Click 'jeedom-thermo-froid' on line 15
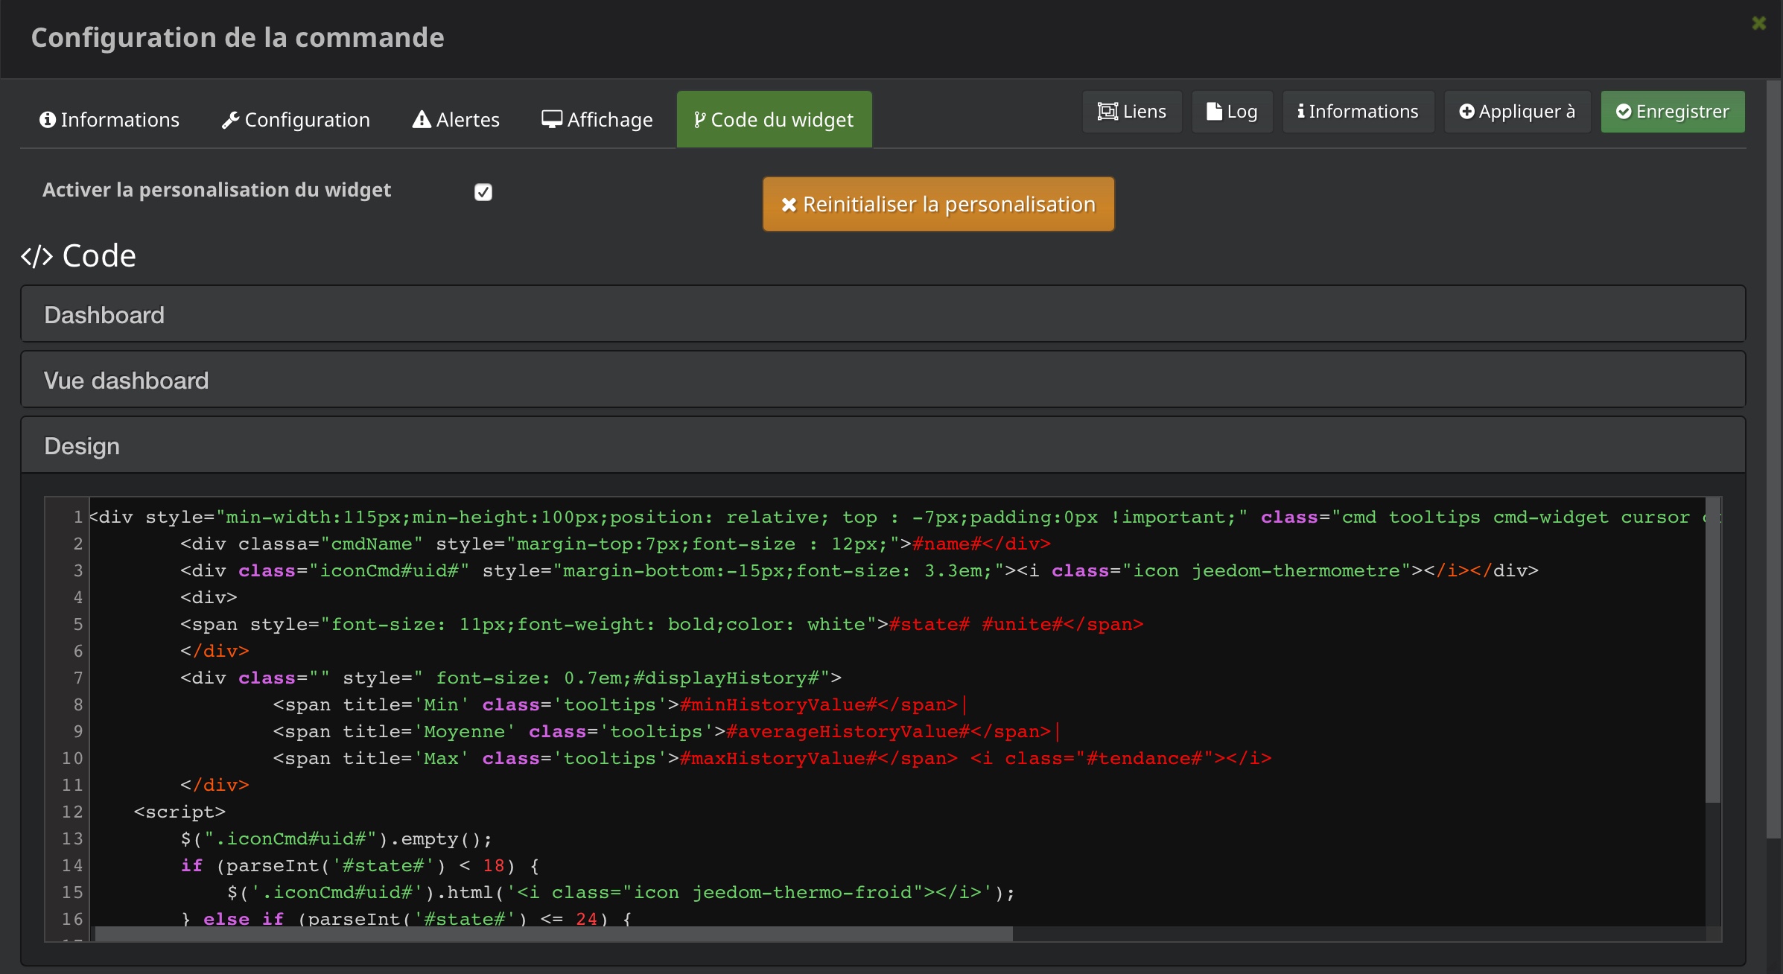 (x=802, y=892)
